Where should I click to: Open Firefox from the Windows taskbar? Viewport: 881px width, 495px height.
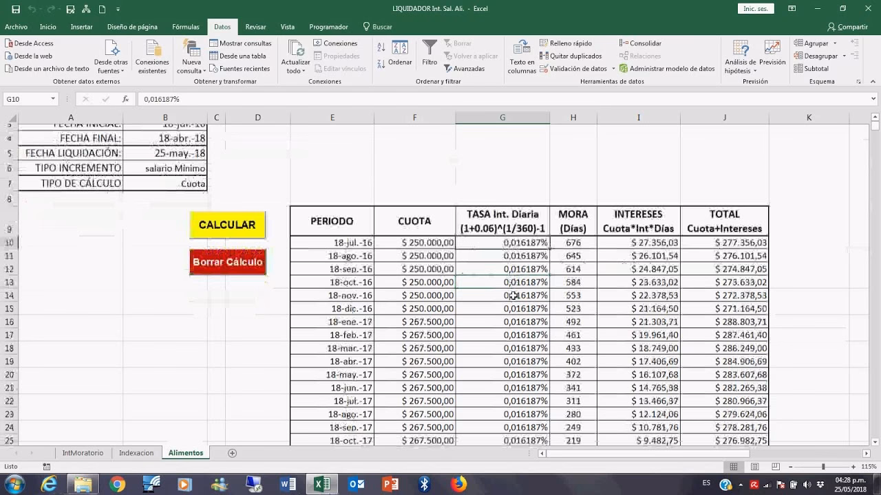coord(458,484)
